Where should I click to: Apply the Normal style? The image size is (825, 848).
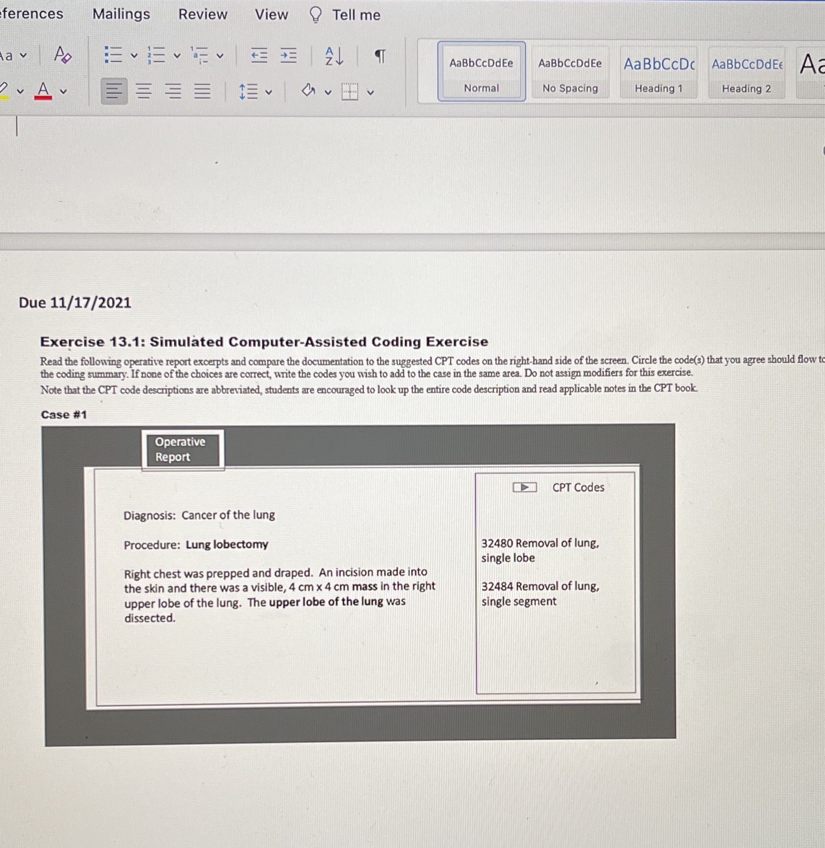(481, 72)
